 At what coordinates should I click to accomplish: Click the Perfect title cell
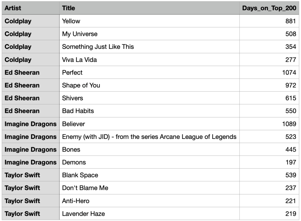click(72, 72)
